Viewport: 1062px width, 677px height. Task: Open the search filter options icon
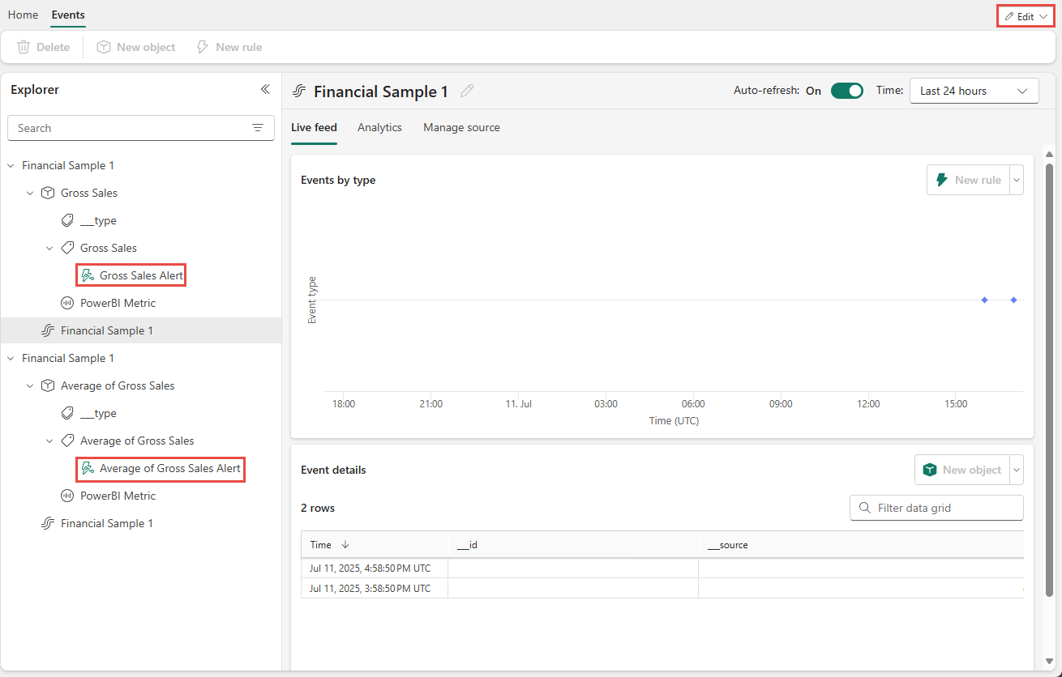[x=258, y=128]
